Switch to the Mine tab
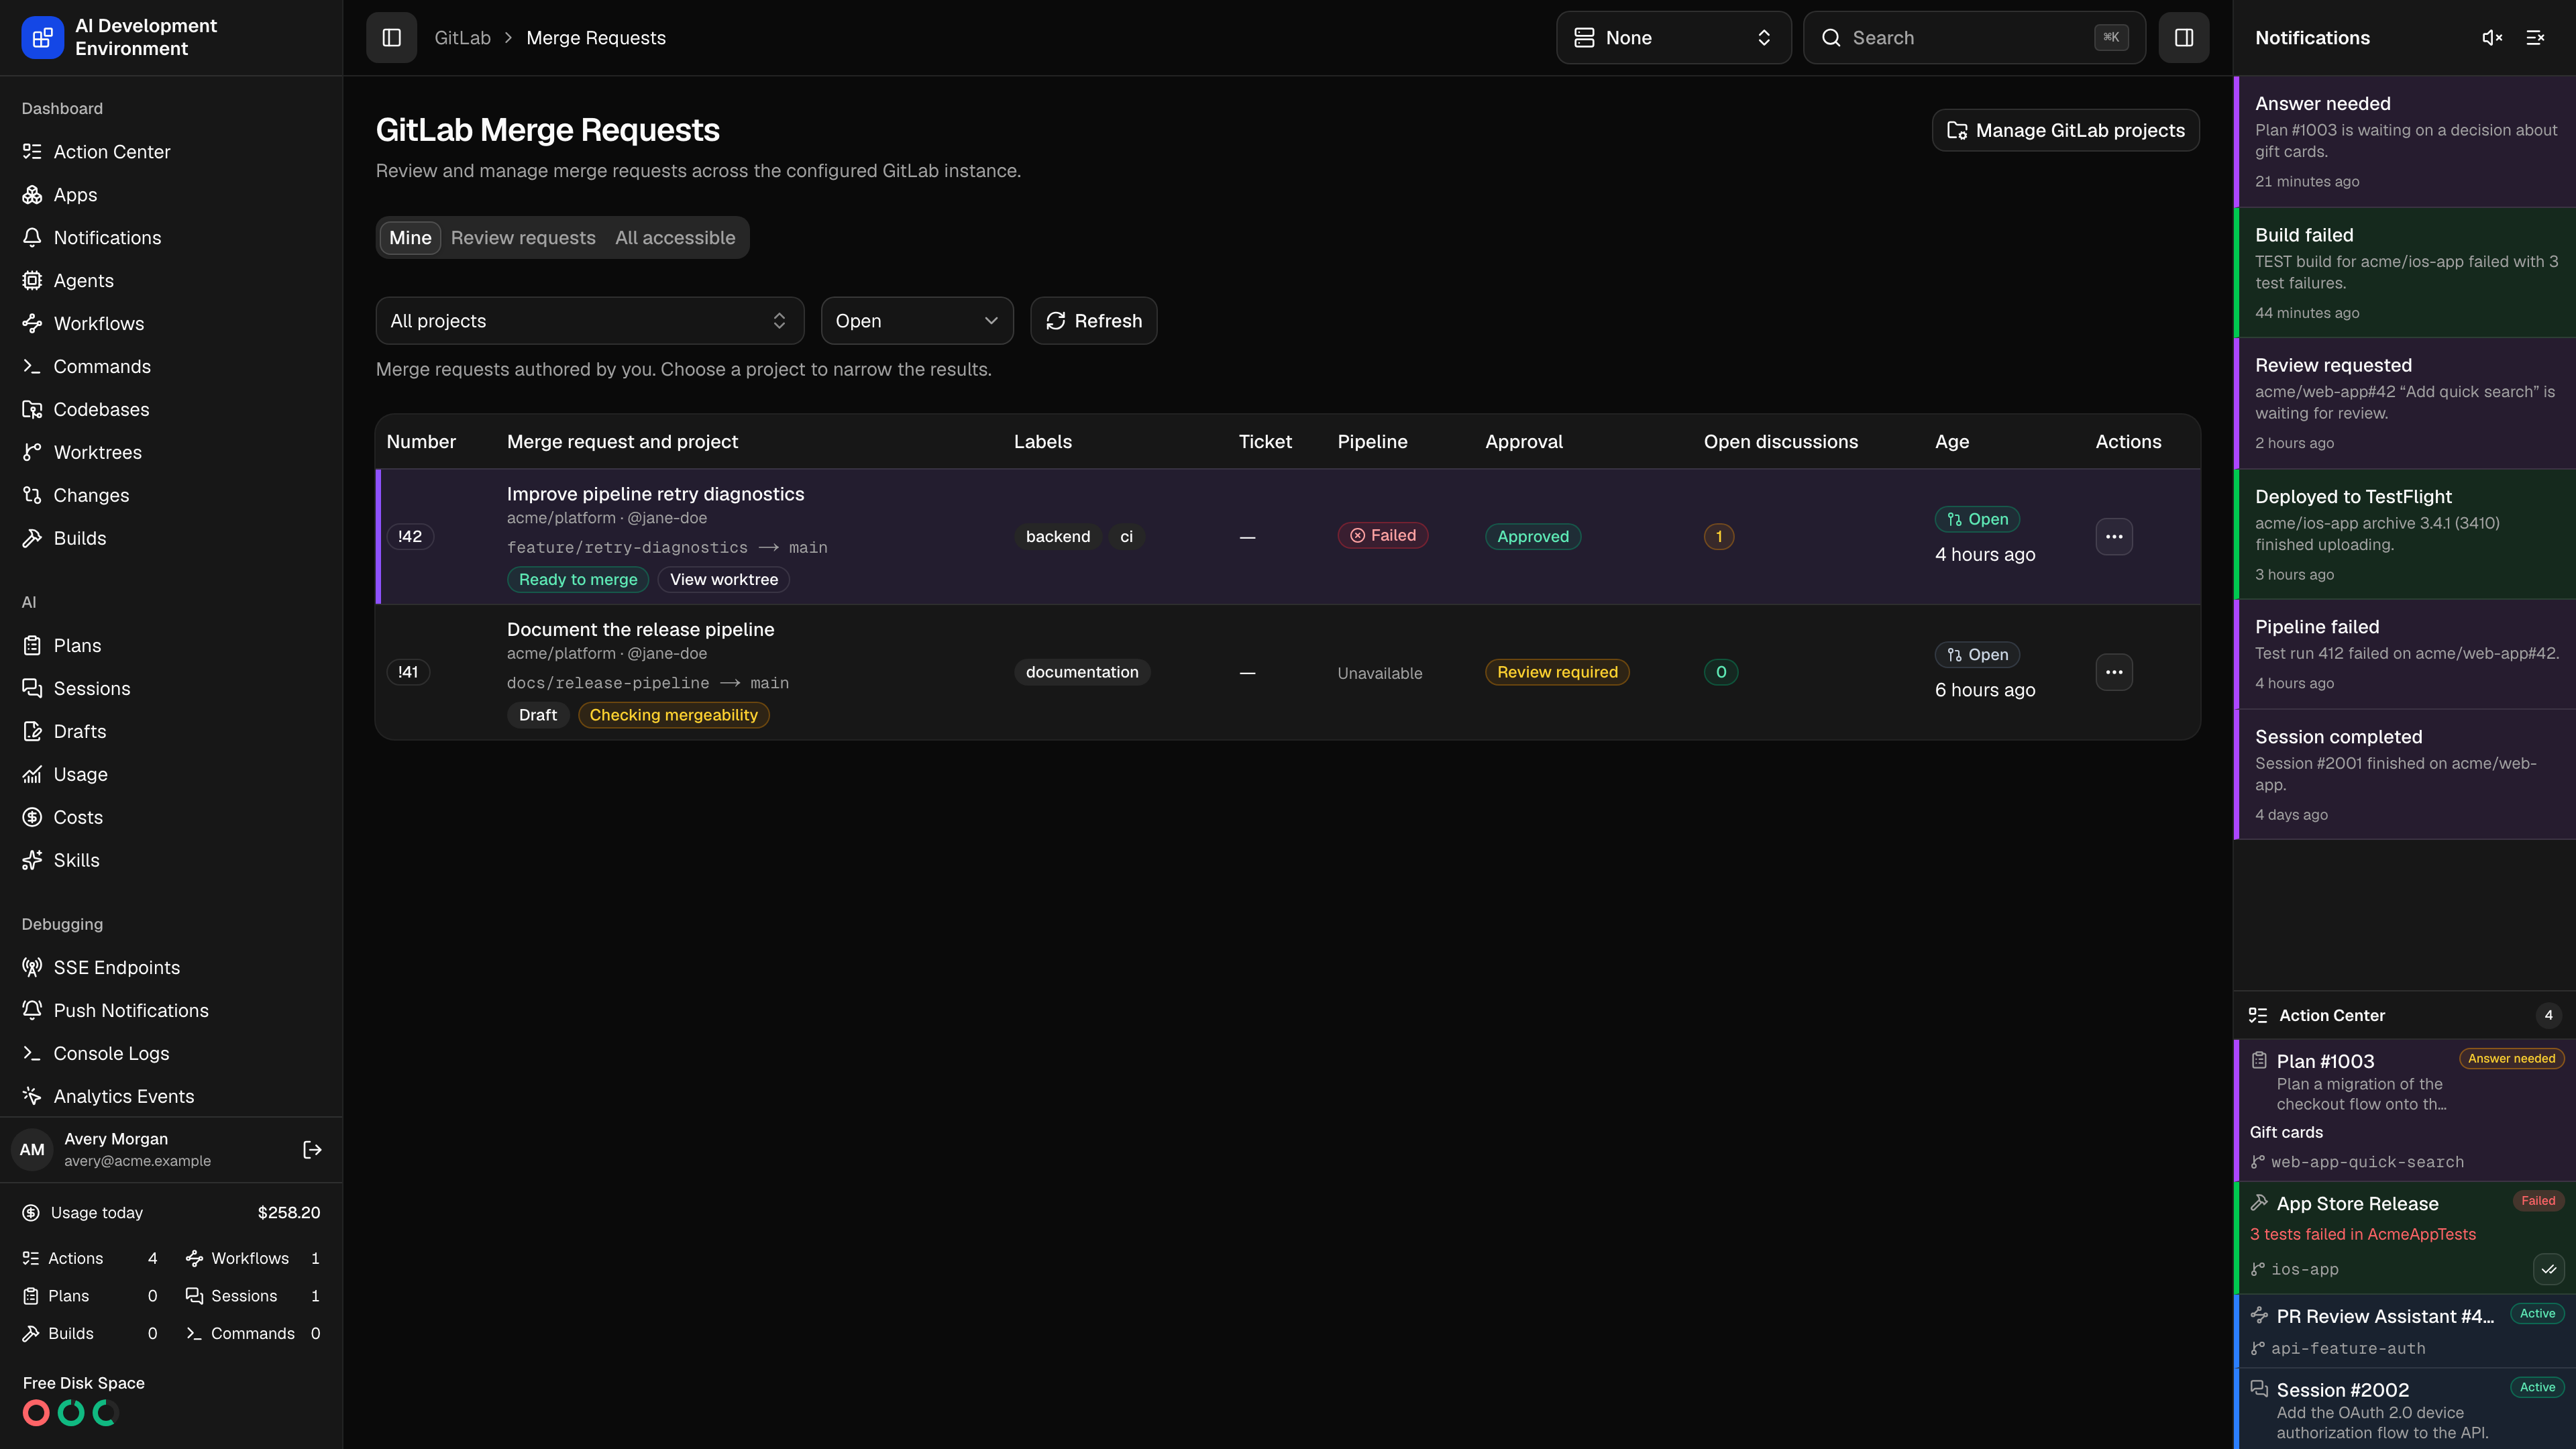This screenshot has width=2576, height=1449. click(x=410, y=238)
